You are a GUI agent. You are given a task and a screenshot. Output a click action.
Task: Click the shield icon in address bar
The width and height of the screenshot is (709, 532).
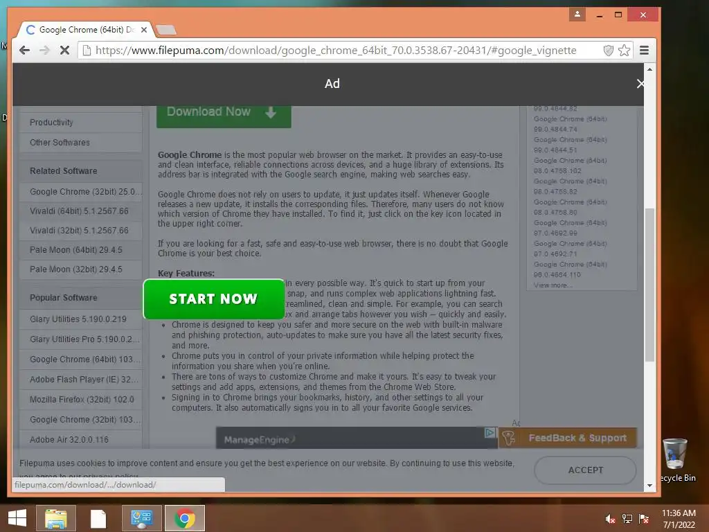pos(609,50)
